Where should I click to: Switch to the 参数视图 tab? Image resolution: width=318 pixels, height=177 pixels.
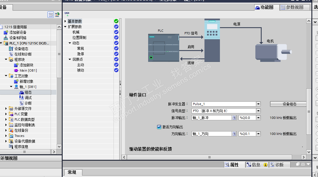tap(295, 7)
